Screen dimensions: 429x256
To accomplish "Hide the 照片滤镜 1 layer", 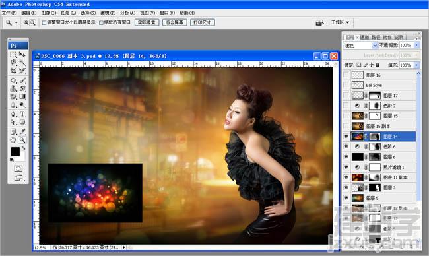I will pyautogui.click(x=346, y=167).
